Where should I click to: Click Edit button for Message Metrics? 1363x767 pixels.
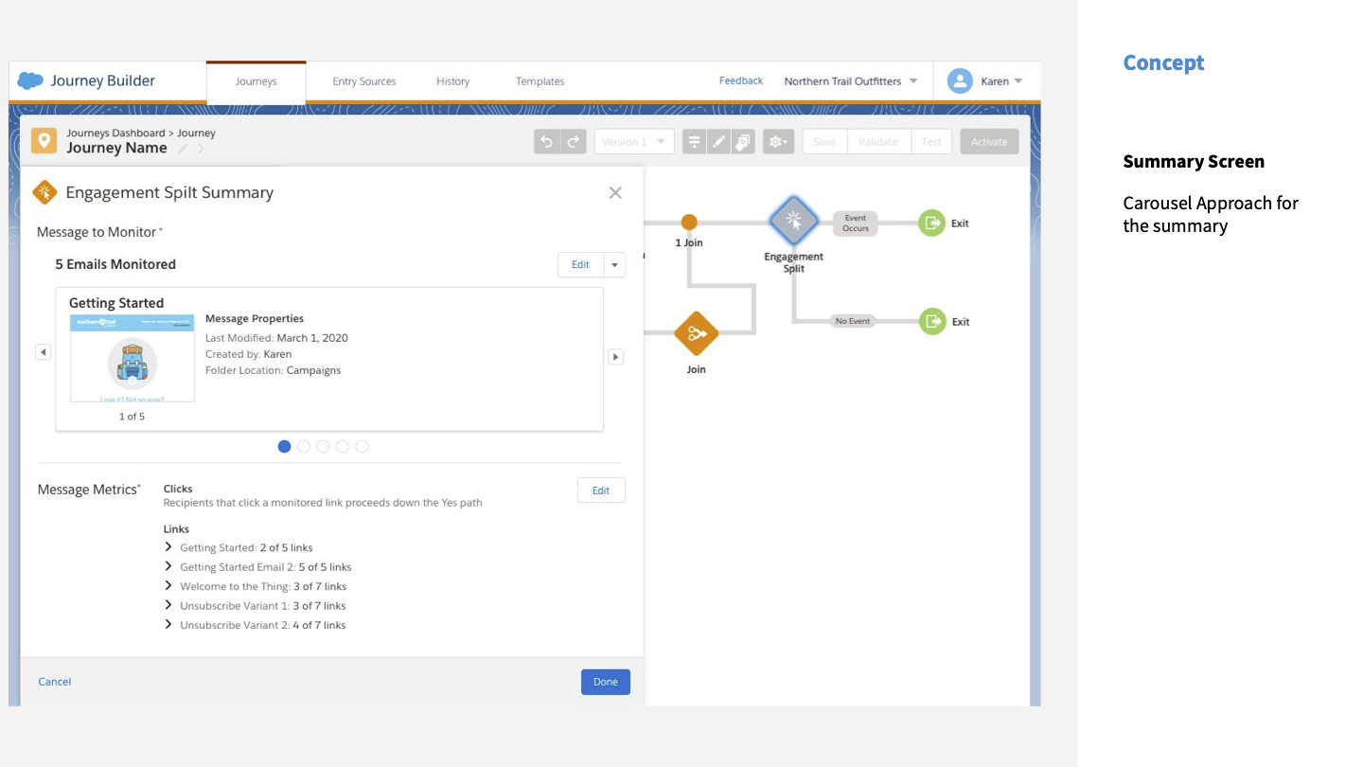click(601, 491)
